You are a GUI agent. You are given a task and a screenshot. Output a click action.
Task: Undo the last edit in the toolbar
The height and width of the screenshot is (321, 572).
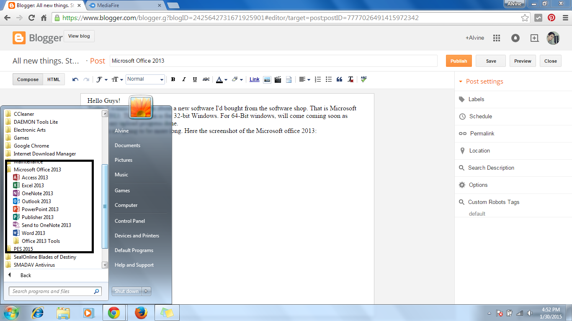tap(75, 79)
